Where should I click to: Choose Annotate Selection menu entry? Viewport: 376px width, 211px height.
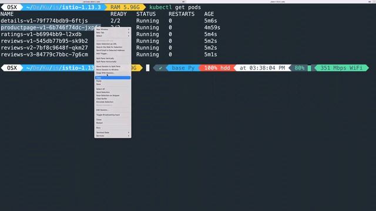coord(113,102)
